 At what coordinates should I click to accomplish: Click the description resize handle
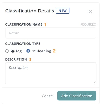point(95,83)
